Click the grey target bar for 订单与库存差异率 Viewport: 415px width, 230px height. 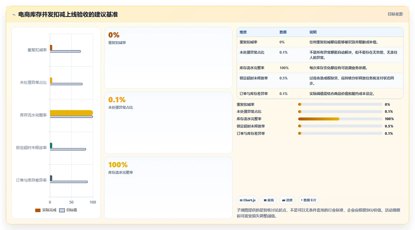coord(69,182)
